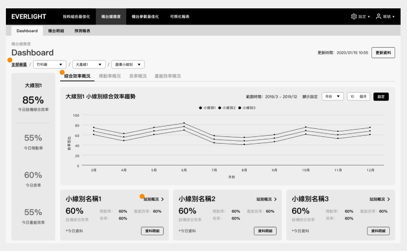Click the June data point on top line

184,123
